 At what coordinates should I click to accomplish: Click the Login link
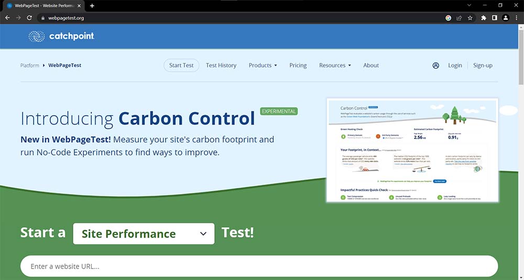pyautogui.click(x=455, y=65)
